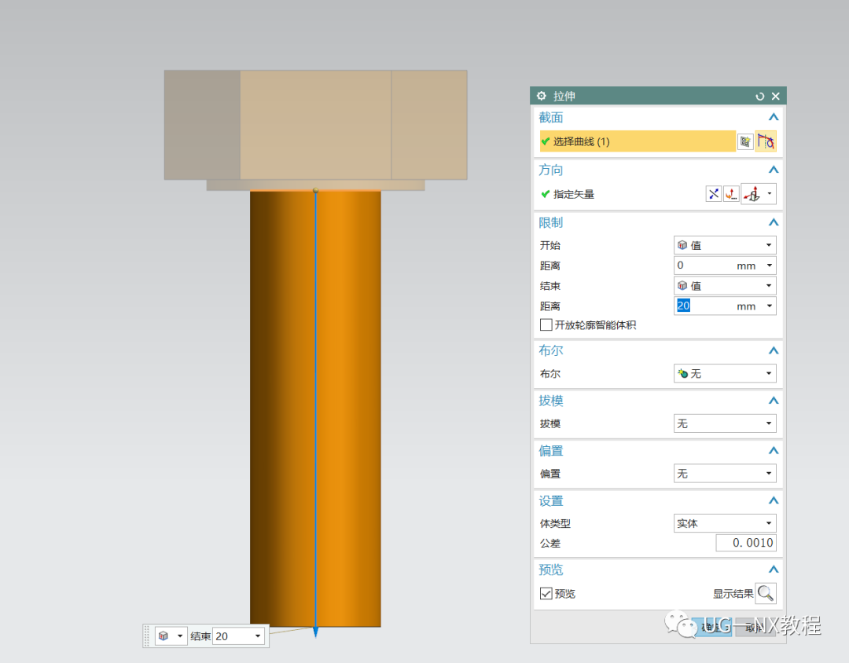Open the vector dialog icon in 方向
849x663 pixels.
click(x=732, y=194)
